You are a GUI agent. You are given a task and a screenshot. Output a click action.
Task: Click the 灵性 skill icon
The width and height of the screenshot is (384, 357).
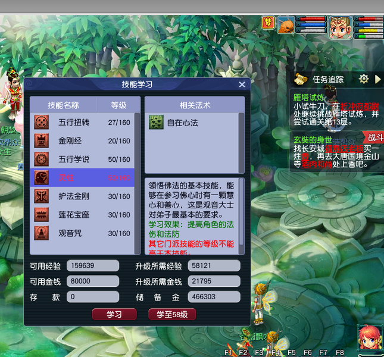[41, 178]
